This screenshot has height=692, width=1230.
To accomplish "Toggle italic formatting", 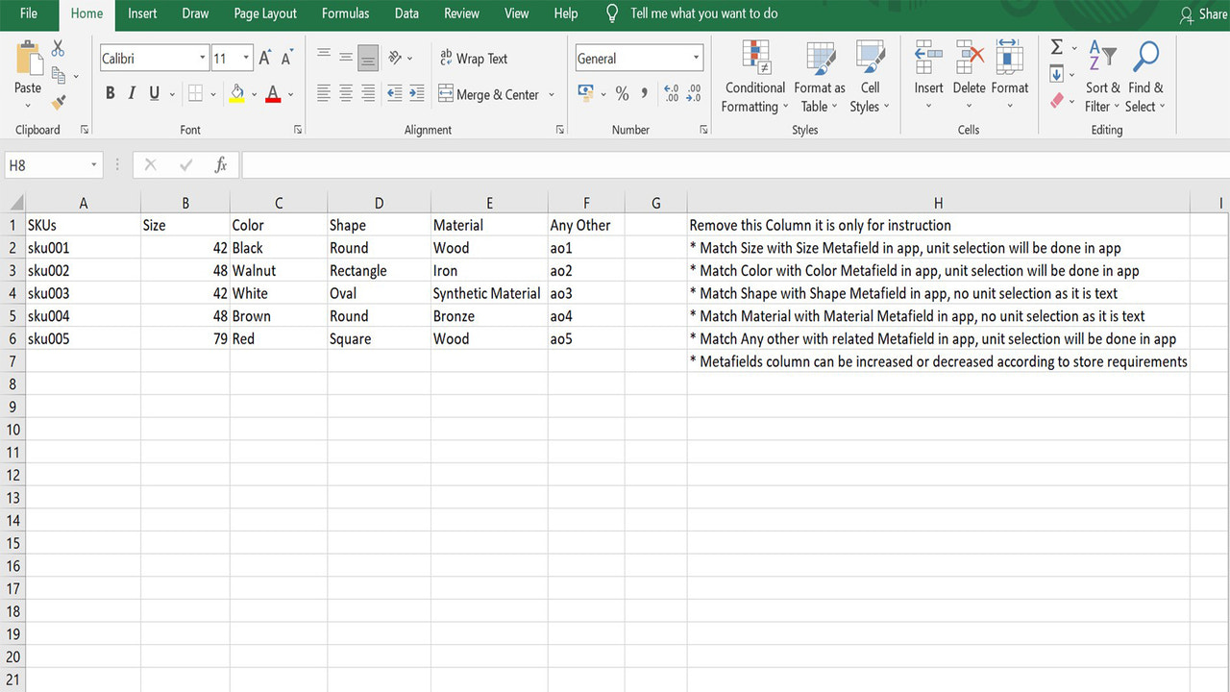I will (x=131, y=92).
